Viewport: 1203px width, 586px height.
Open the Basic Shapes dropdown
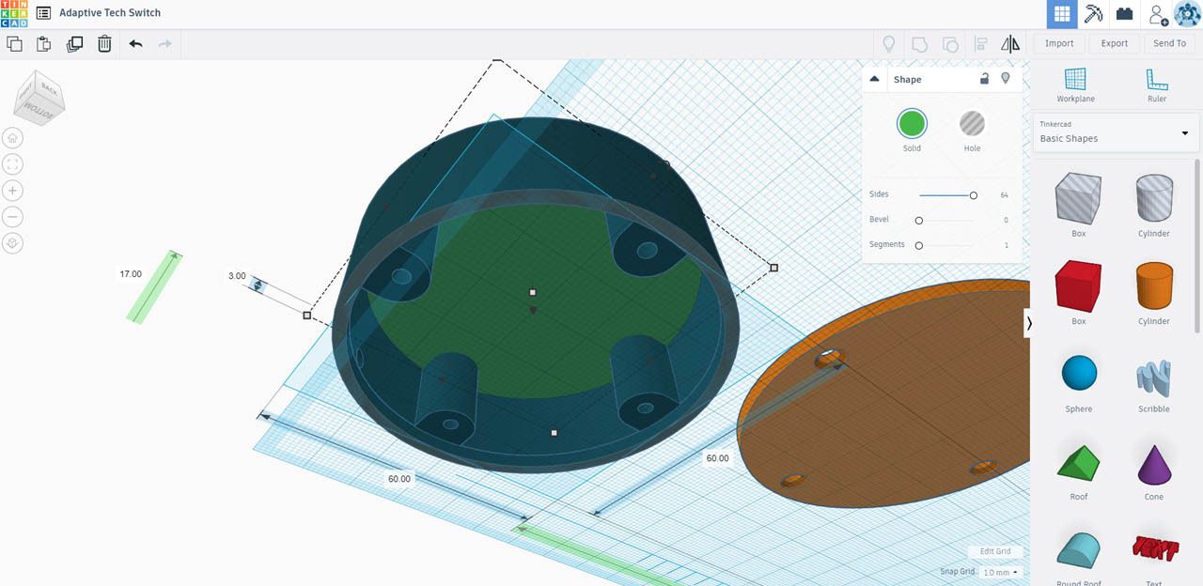coord(1115,134)
